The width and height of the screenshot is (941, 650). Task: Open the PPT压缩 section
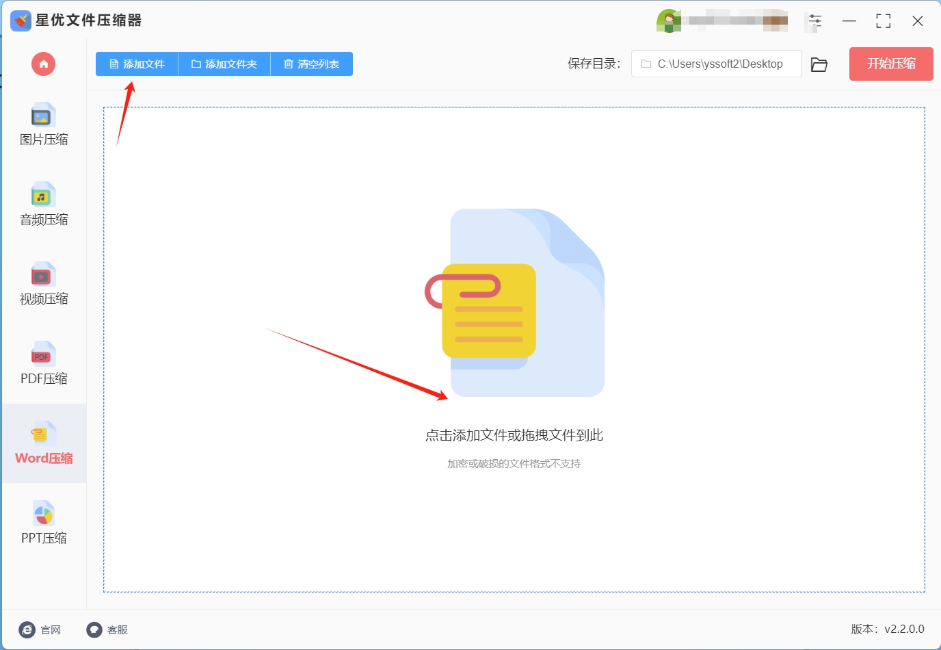pyautogui.click(x=44, y=523)
